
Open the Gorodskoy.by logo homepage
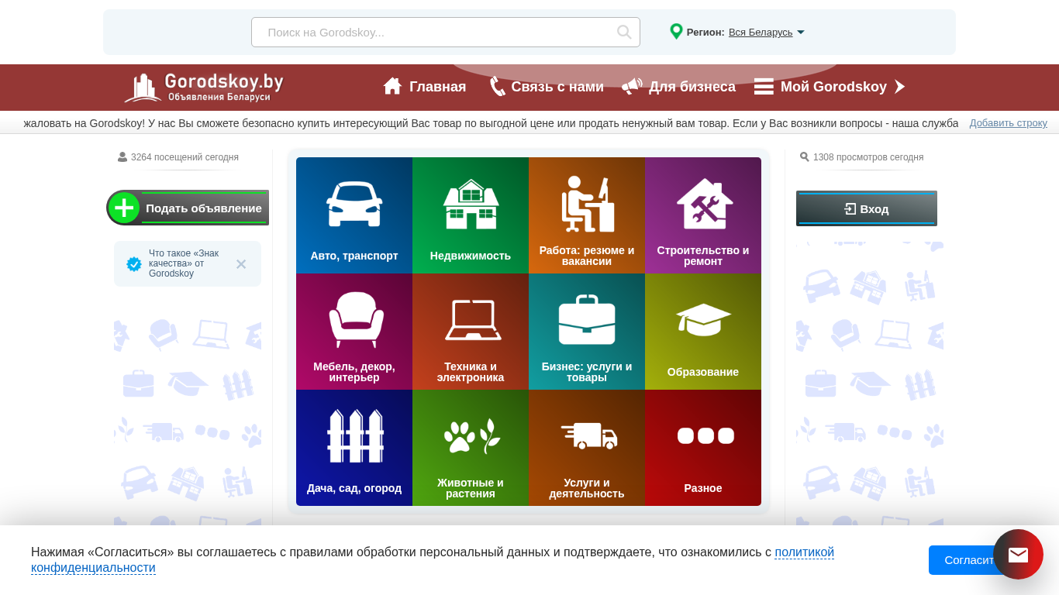point(204,88)
